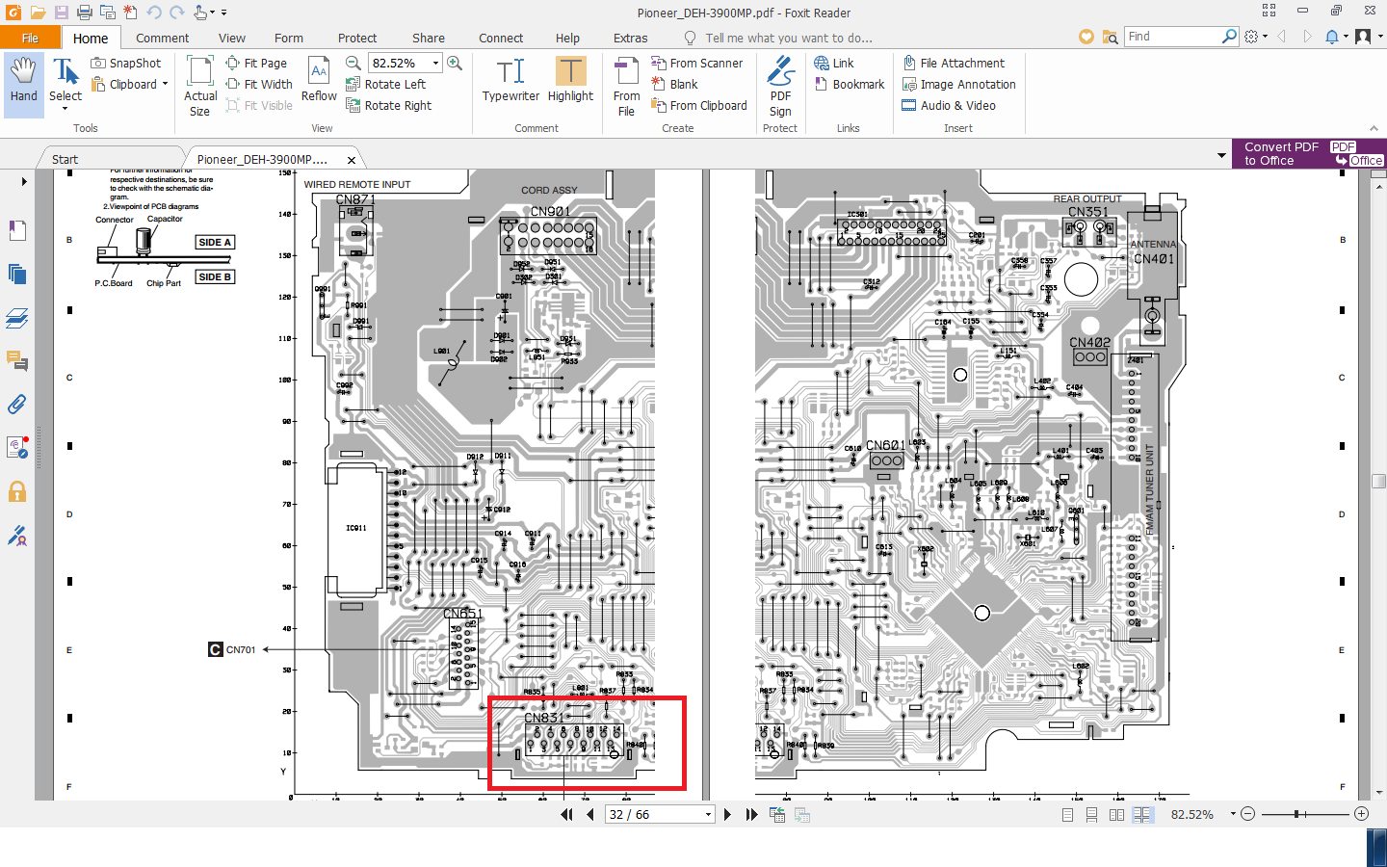Image resolution: width=1387 pixels, height=867 pixels.
Task: Open status bar zoom level dropdown
Action: pyautogui.click(x=1233, y=814)
